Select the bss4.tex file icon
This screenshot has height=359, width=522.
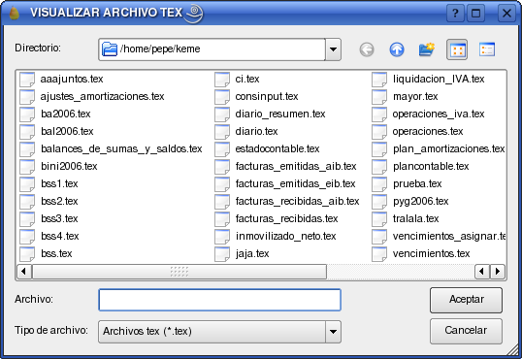27,236
